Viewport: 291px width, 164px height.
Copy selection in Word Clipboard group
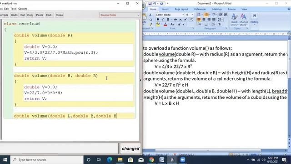[151, 19]
